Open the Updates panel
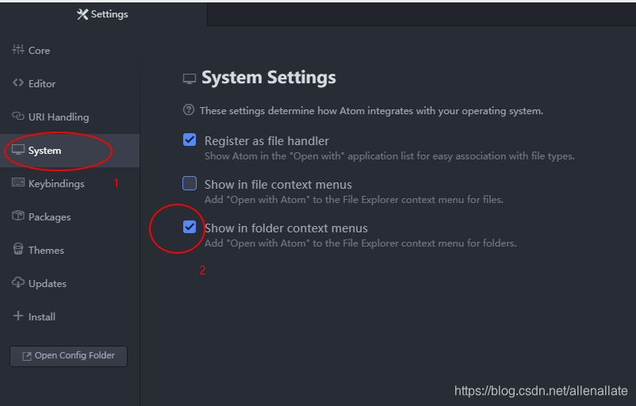The image size is (636, 406). 70,284
